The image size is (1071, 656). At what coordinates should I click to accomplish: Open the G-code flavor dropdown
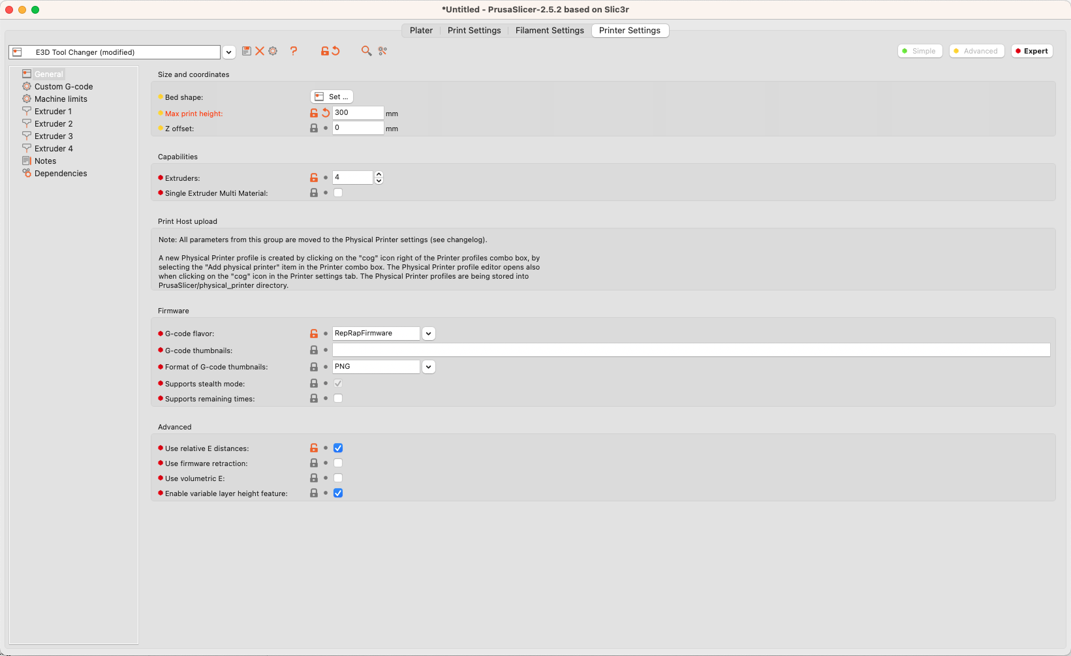pos(429,334)
